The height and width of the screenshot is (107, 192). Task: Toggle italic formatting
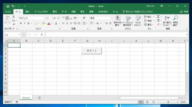25,23
